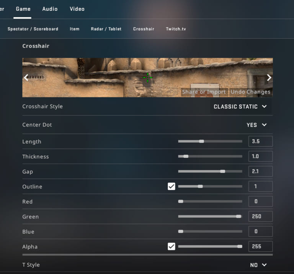Open the T Style dropdown

tap(258, 265)
